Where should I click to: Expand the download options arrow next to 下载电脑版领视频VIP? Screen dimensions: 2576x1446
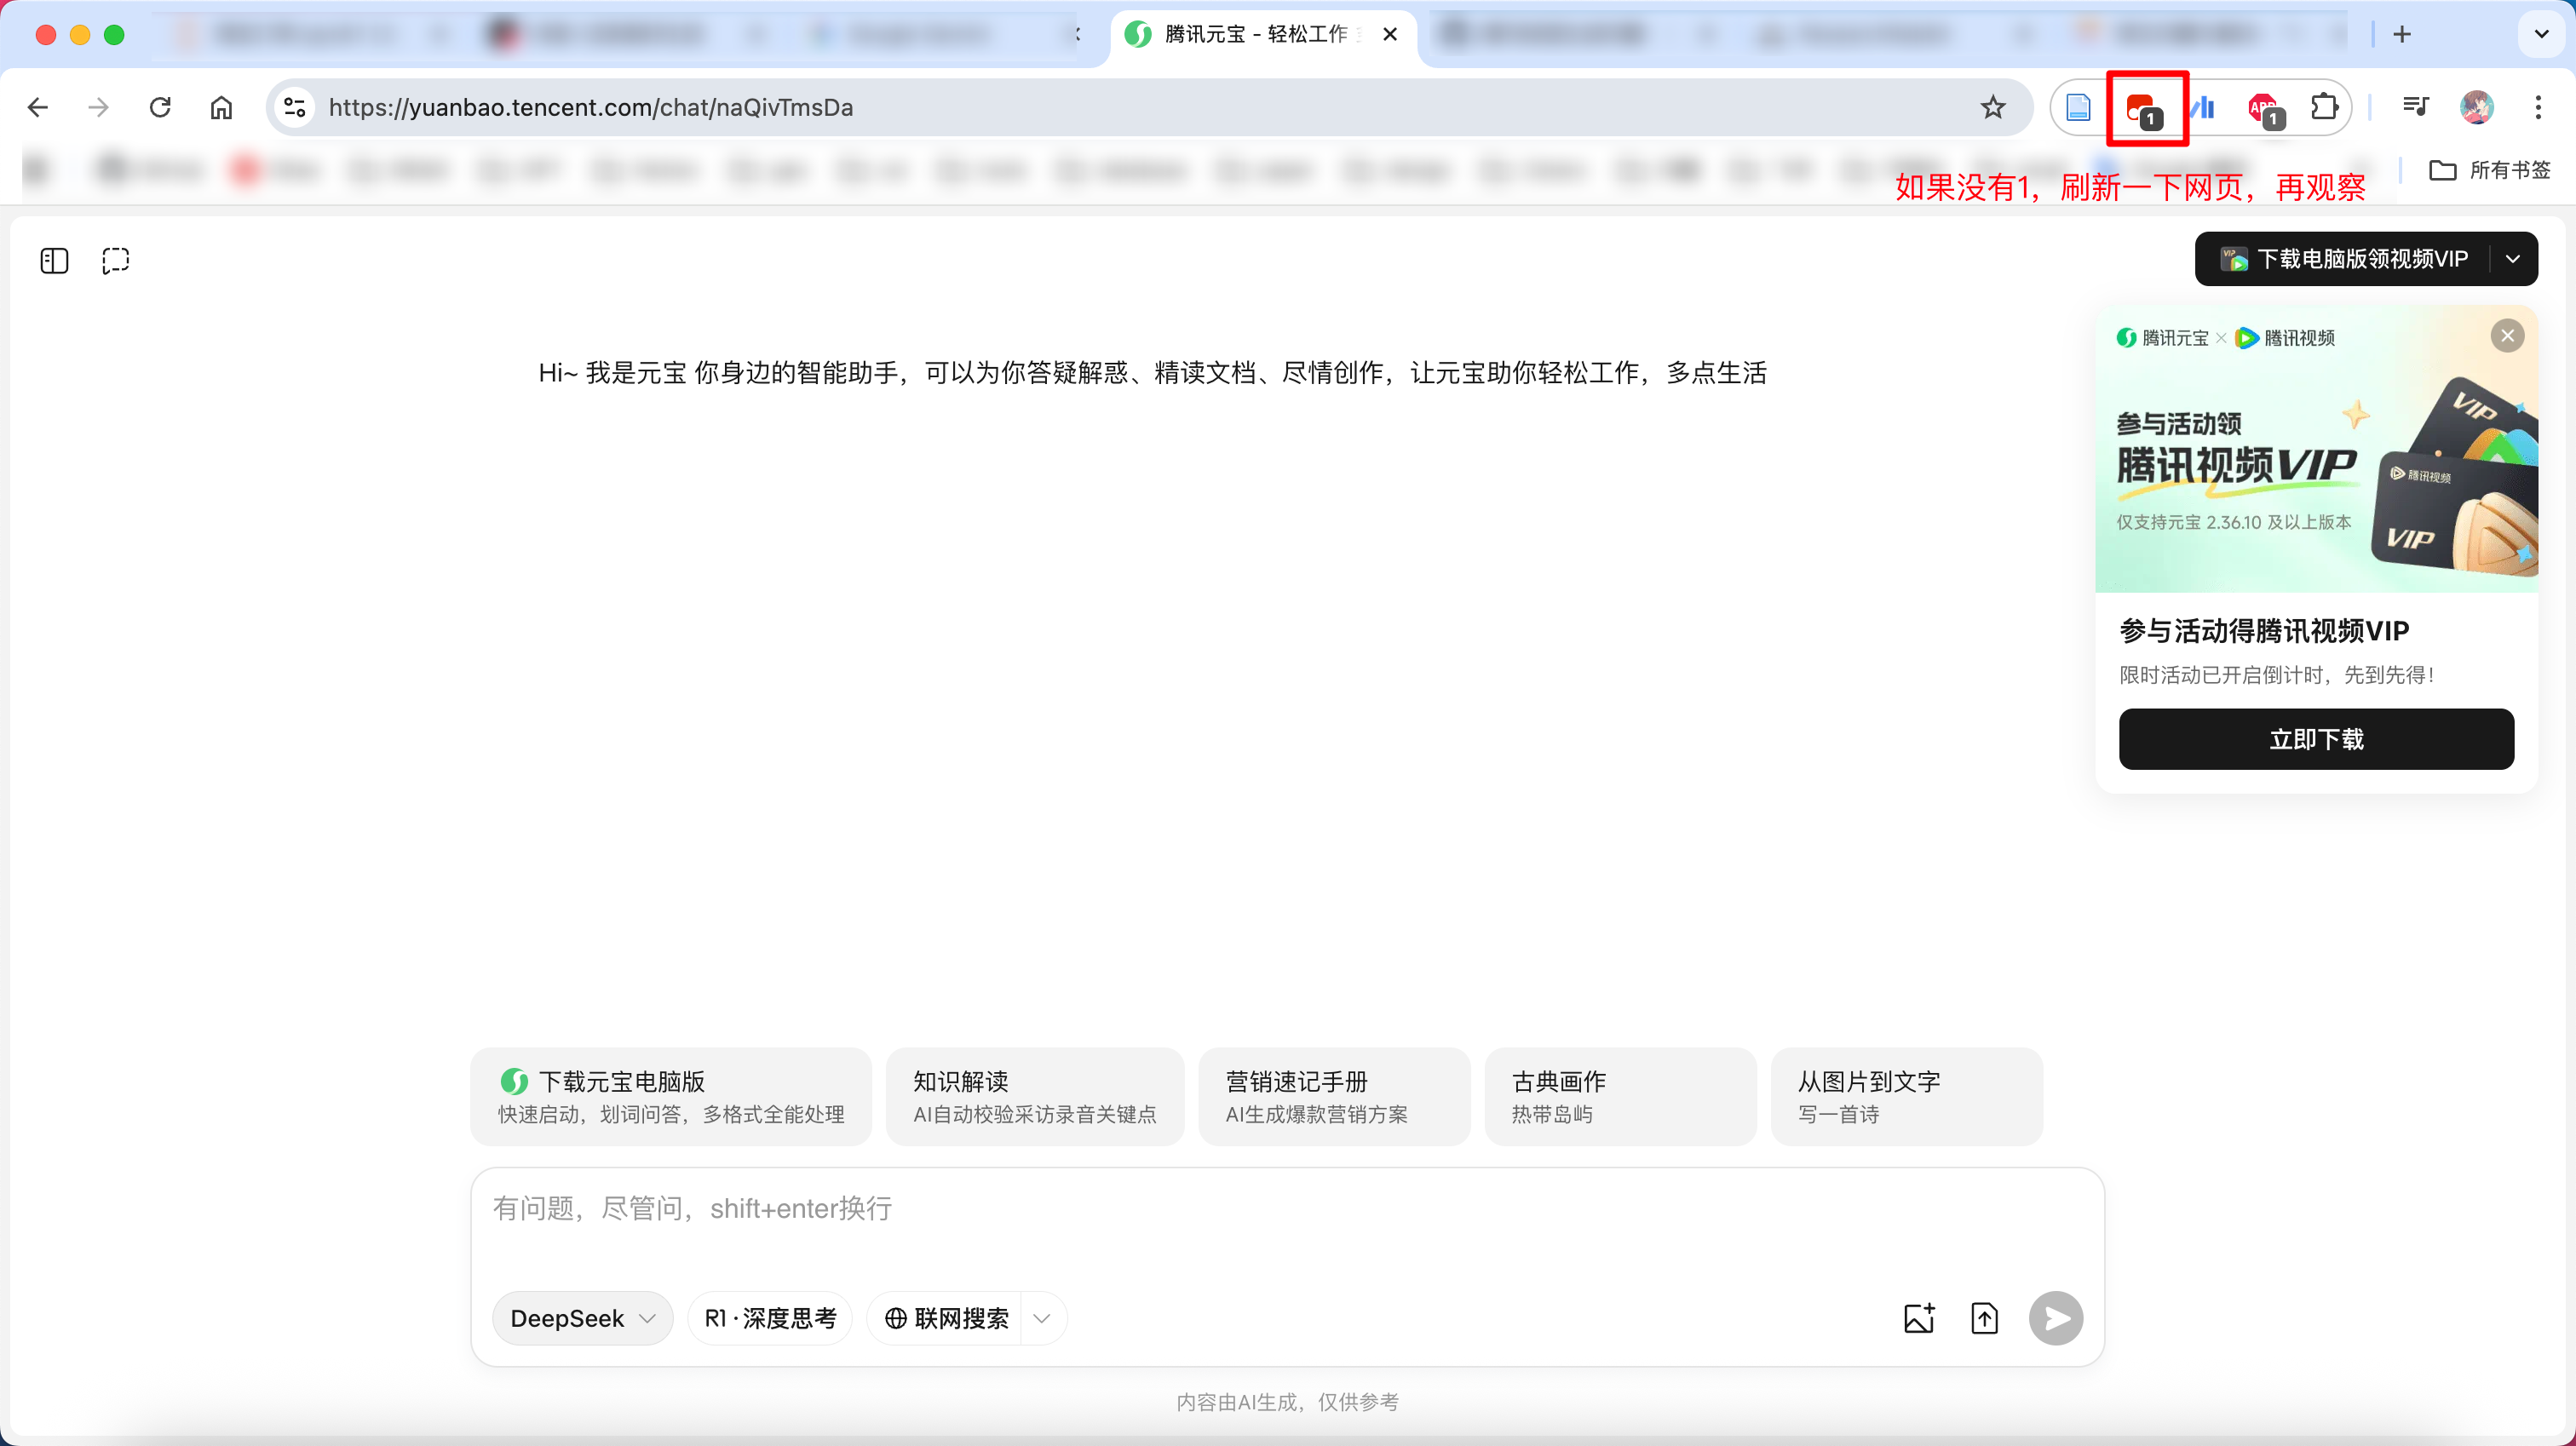click(2513, 259)
